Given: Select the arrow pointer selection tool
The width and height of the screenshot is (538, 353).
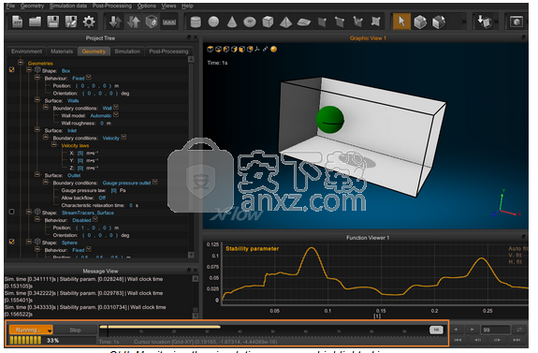Looking at the screenshot, I should pyautogui.click(x=401, y=22).
